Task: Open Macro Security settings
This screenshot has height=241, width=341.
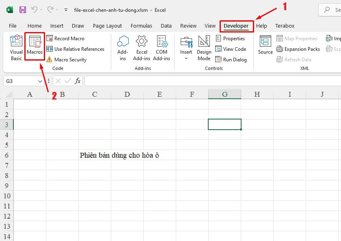Action: (67, 59)
